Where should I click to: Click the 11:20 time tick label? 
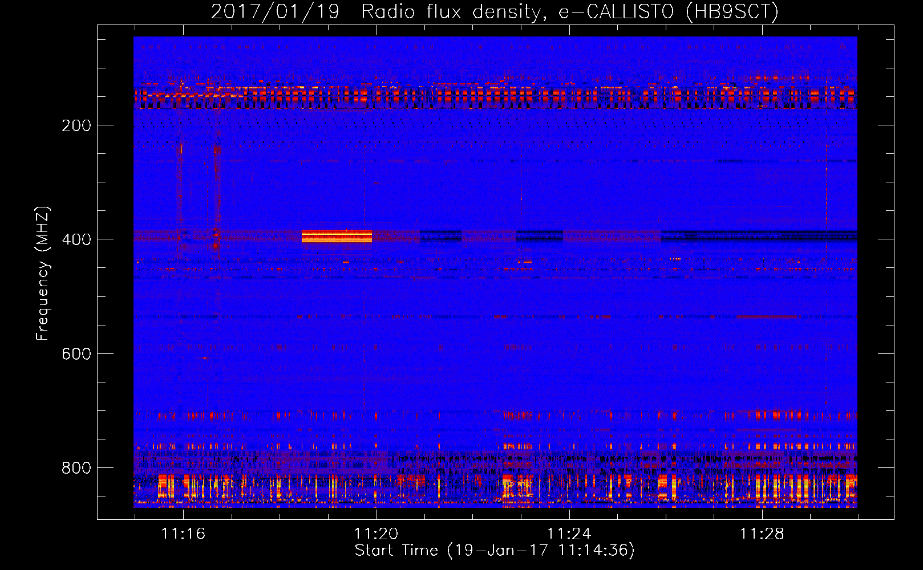[x=376, y=534]
